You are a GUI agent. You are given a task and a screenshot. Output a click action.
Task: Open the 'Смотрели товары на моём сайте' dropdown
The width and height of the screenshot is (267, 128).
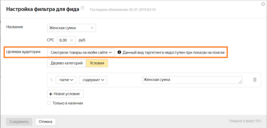tap(81, 52)
